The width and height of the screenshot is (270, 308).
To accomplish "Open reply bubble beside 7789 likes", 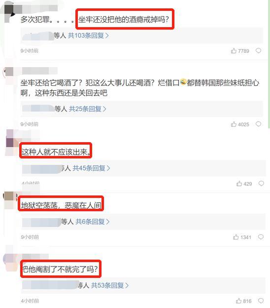I will (259, 51).
